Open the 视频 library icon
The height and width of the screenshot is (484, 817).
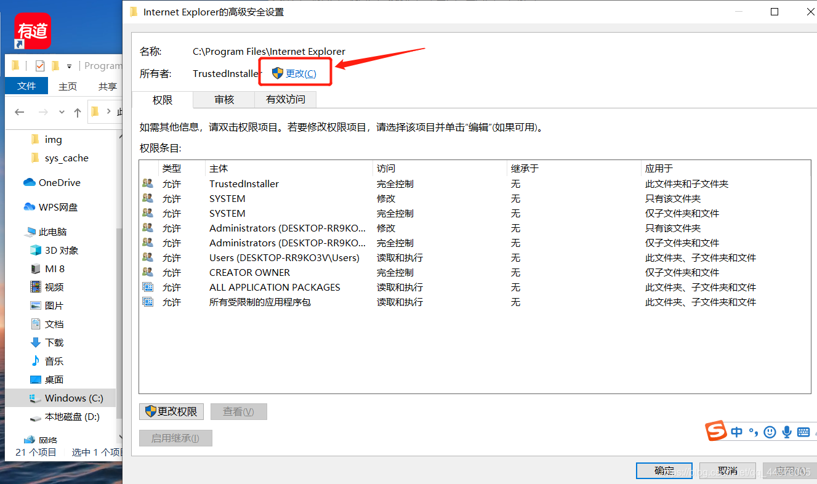tap(36, 287)
